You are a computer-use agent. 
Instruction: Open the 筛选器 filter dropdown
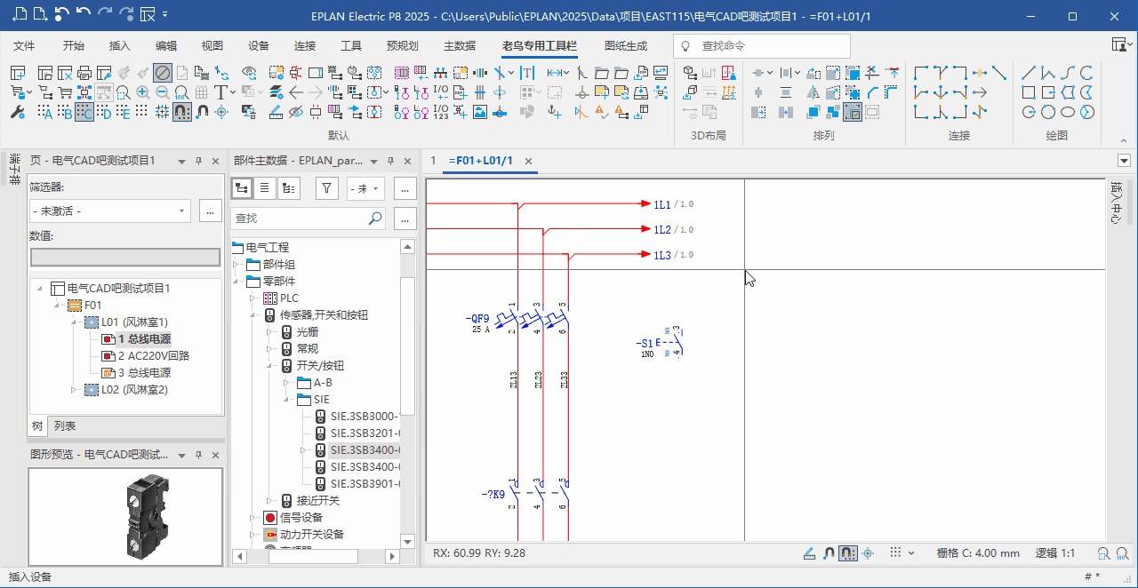pyautogui.click(x=183, y=211)
